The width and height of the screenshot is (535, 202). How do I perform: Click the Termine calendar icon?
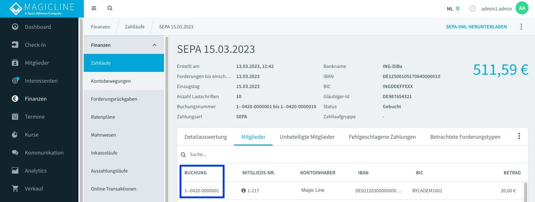(15, 116)
